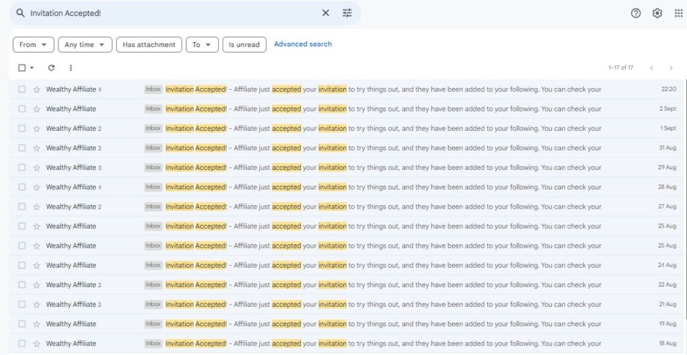Click the Inbox label on the 28 Aug email

click(x=154, y=187)
